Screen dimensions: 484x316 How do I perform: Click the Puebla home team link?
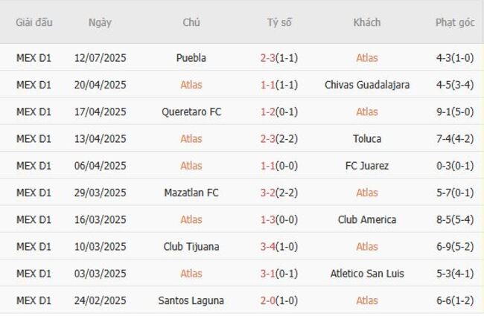pyautogui.click(x=191, y=58)
